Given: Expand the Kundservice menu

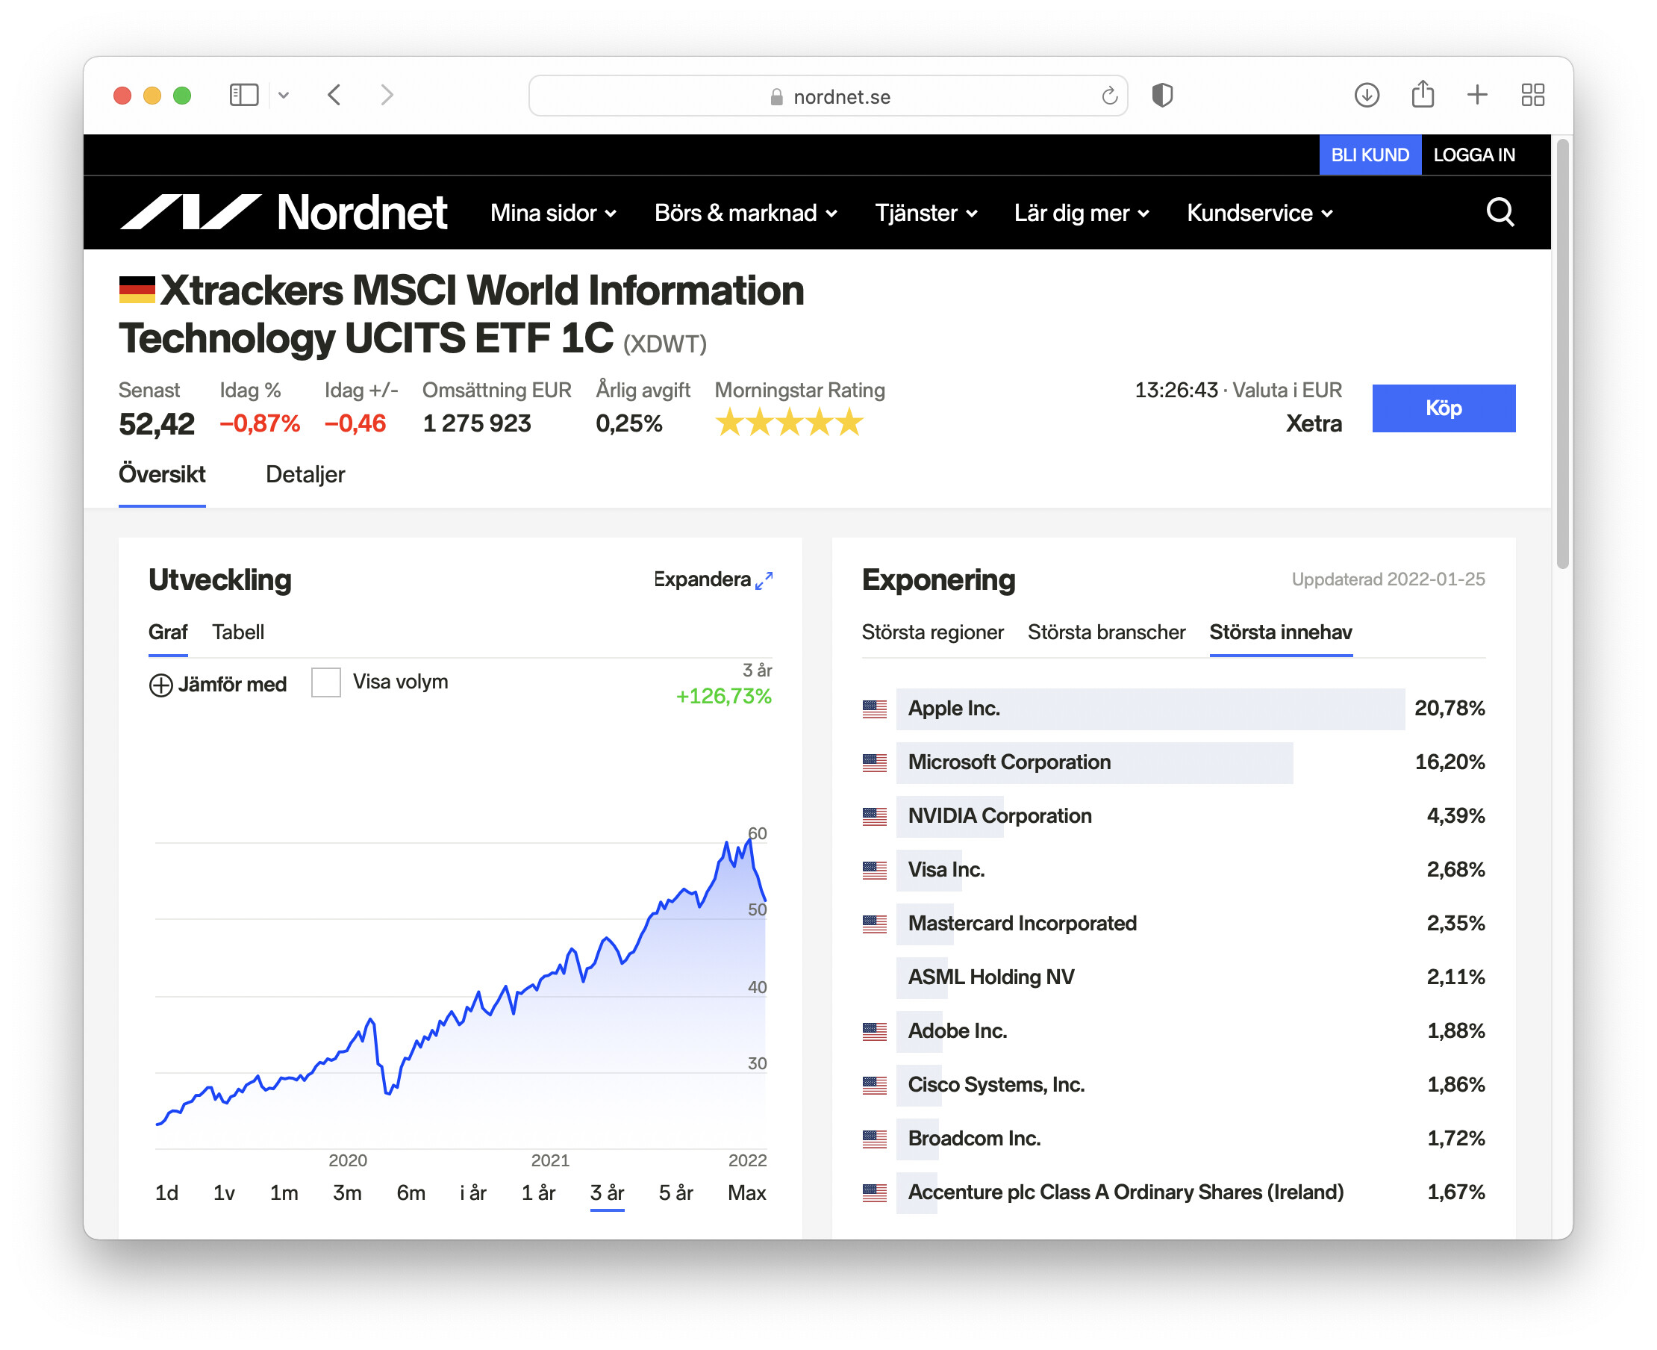Looking at the screenshot, I should pyautogui.click(x=1259, y=213).
